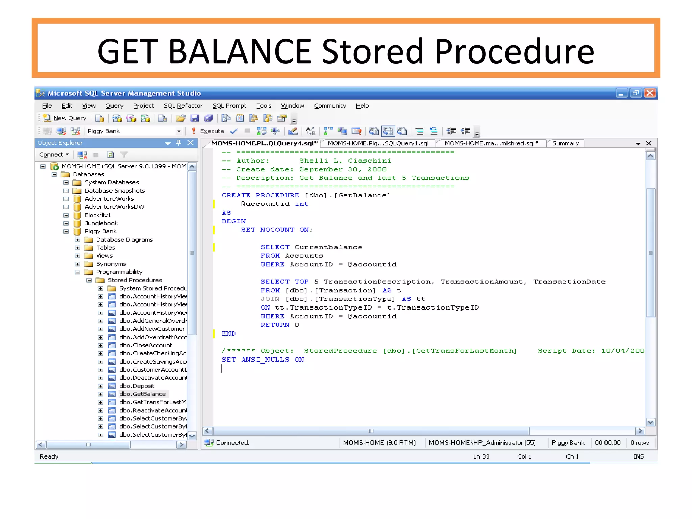Expand the AdventureWorks database node

66,199
